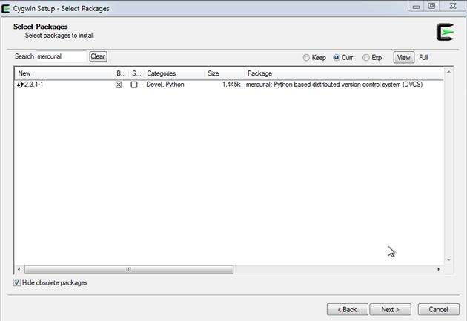Select the Curr radio button
467x321 pixels.
(337, 58)
